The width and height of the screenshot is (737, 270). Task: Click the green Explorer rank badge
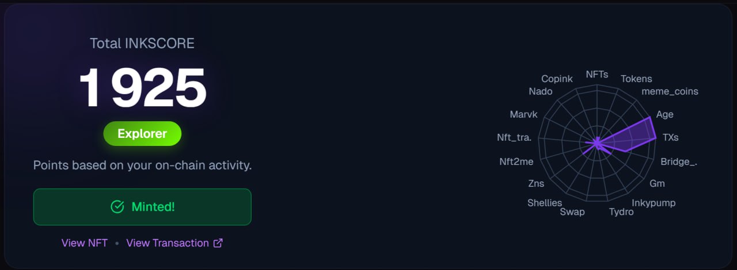click(142, 134)
